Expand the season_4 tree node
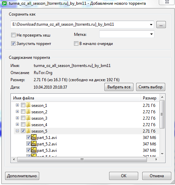This screenshot has height=185, width=175. [17, 124]
